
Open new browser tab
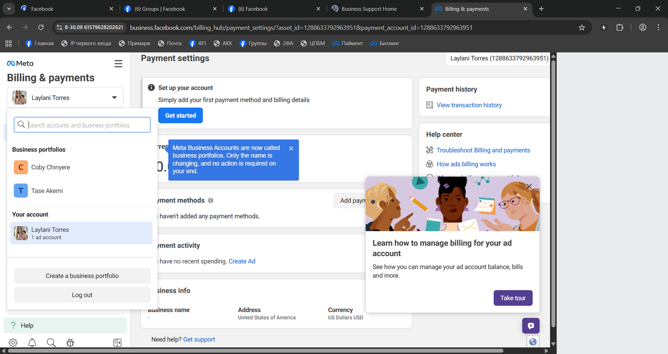coord(541,9)
